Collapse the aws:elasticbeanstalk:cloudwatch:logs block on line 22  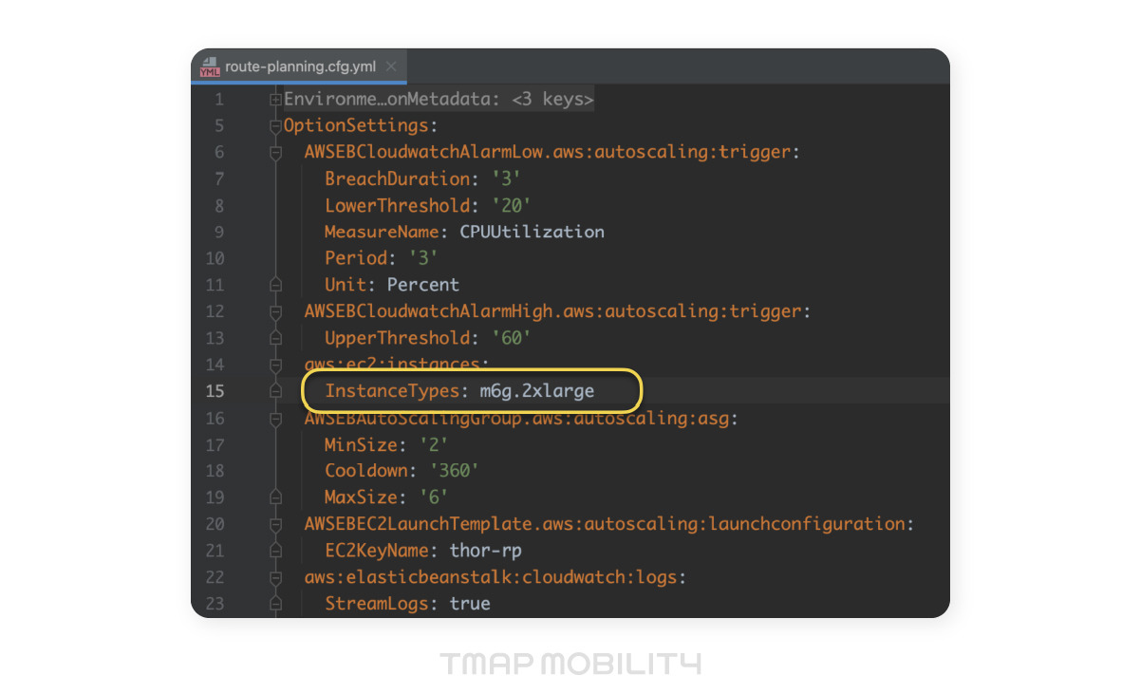[276, 577]
